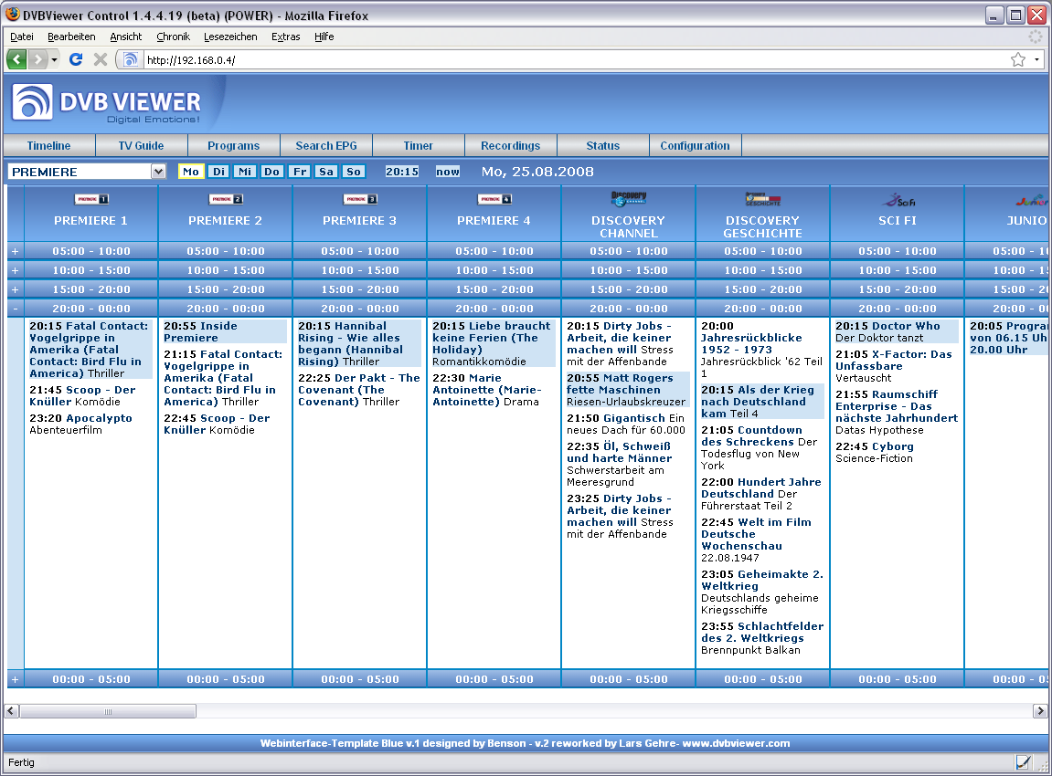This screenshot has width=1052, height=776.
Task: Open the Recordings tab
Action: pos(511,146)
